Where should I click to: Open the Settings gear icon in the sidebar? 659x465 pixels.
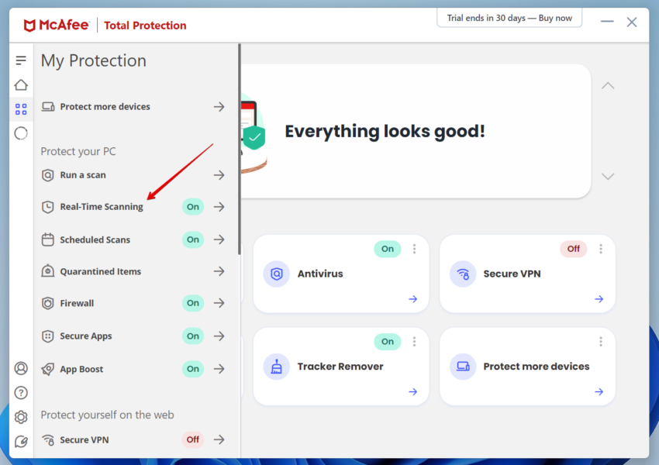pyautogui.click(x=21, y=417)
